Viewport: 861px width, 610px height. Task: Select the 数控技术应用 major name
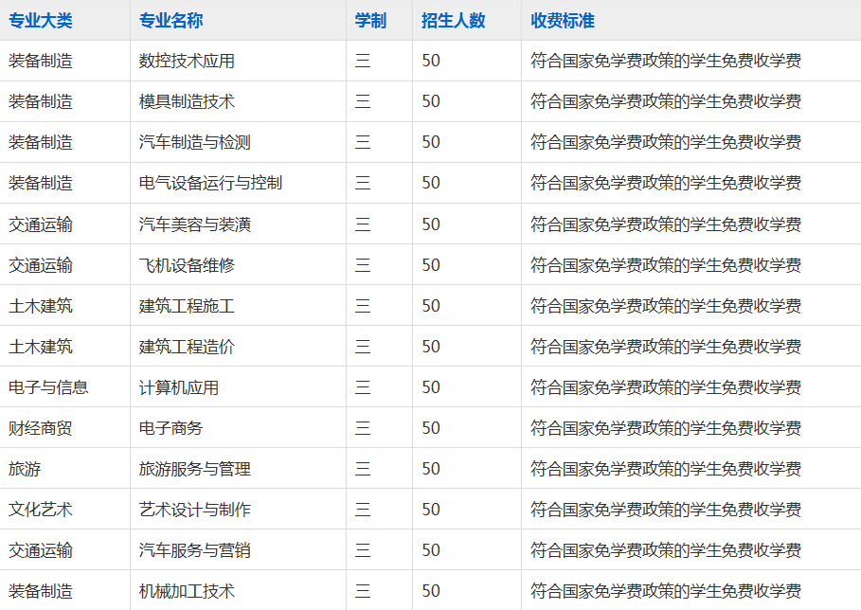click(187, 61)
